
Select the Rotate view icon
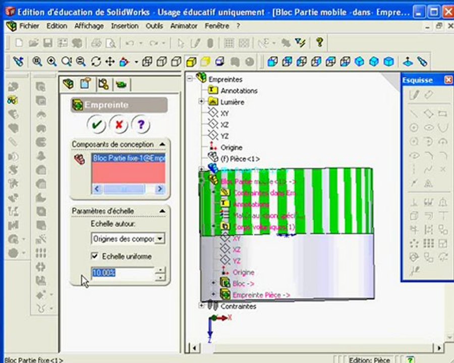click(x=96, y=62)
